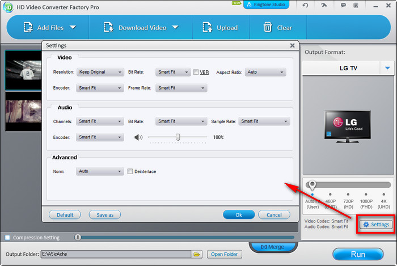
Task: Open the audio Channels dropdown
Action: tap(100, 121)
